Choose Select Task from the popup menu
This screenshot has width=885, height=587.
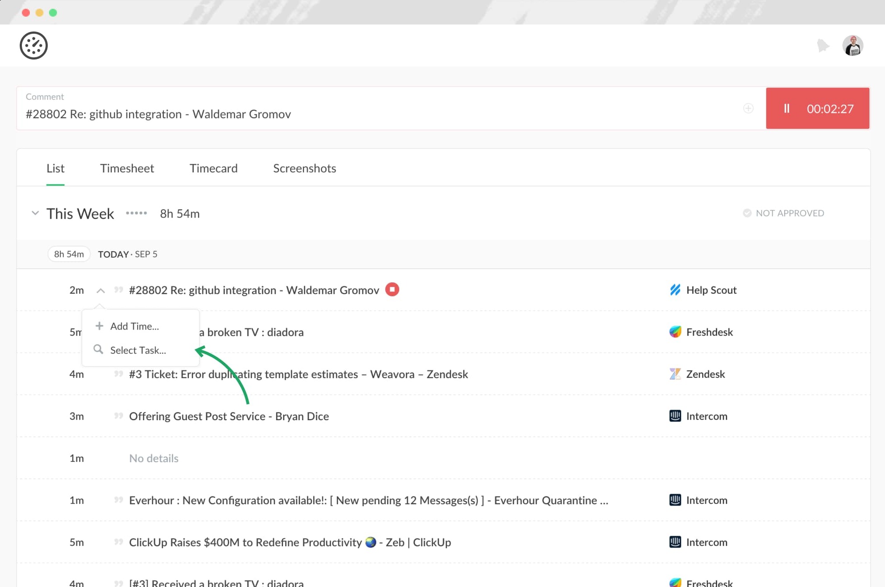click(138, 350)
